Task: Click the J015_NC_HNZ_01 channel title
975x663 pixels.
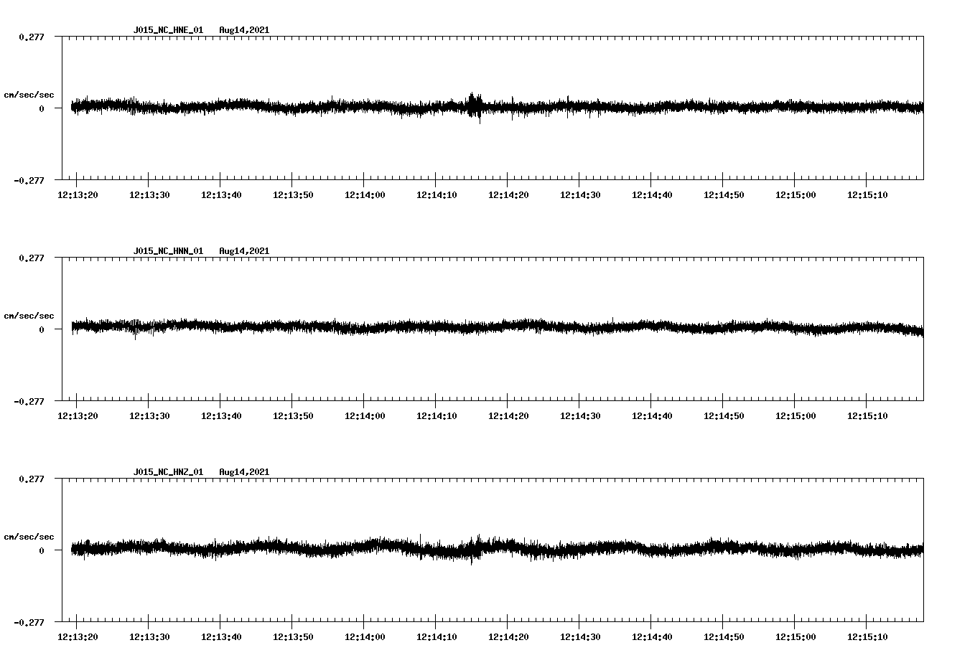Action: [x=168, y=472]
